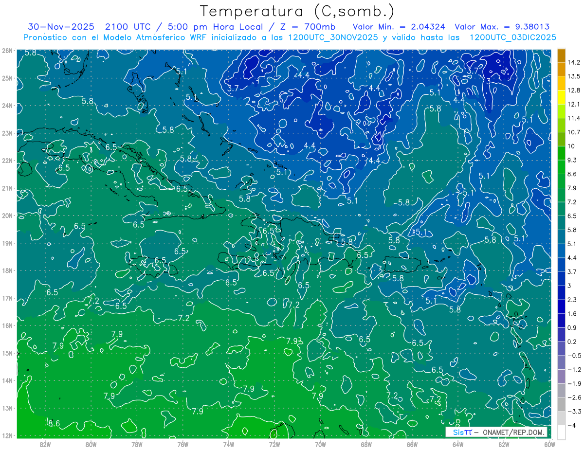Pick the teal colorbar swatch between 5.8 and 6.5
The width and height of the screenshot is (584, 451).
(561, 223)
